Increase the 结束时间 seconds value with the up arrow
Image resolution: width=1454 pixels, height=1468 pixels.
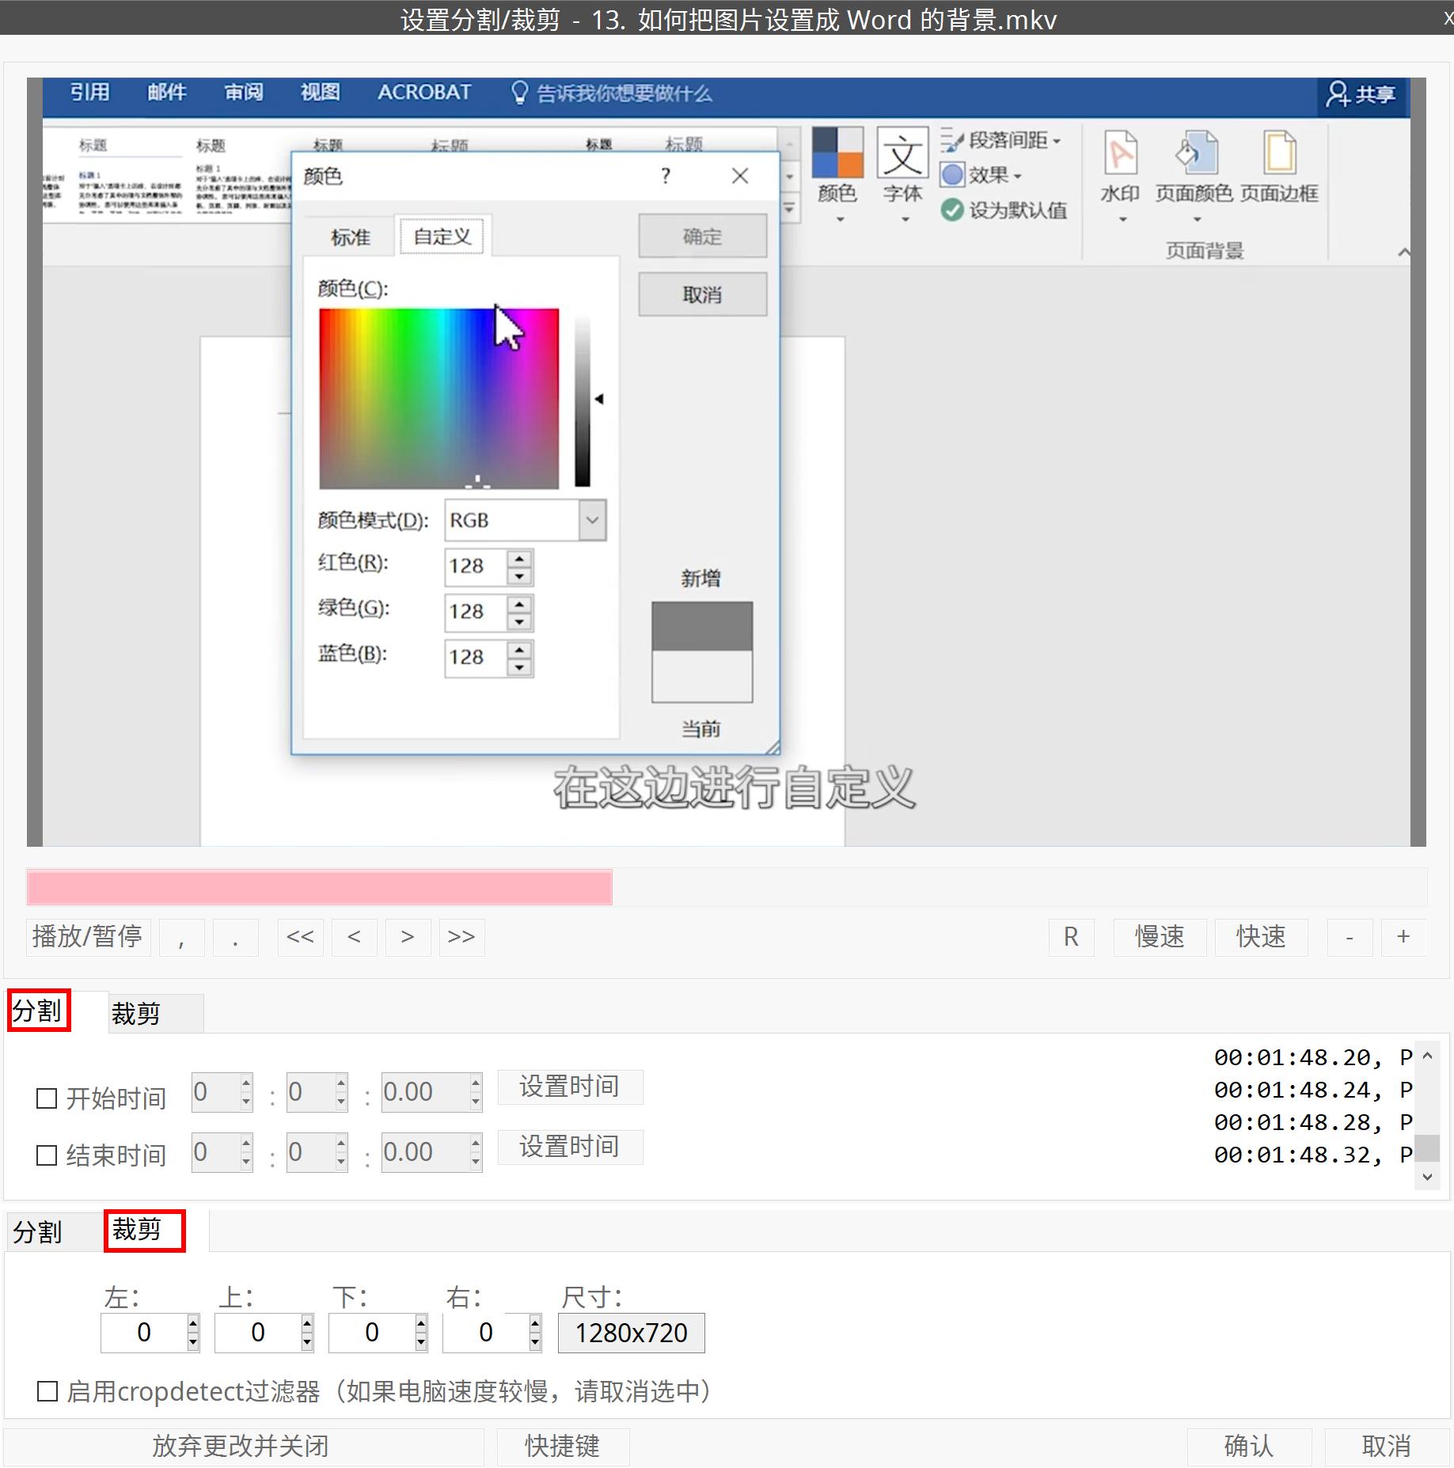pos(476,1144)
